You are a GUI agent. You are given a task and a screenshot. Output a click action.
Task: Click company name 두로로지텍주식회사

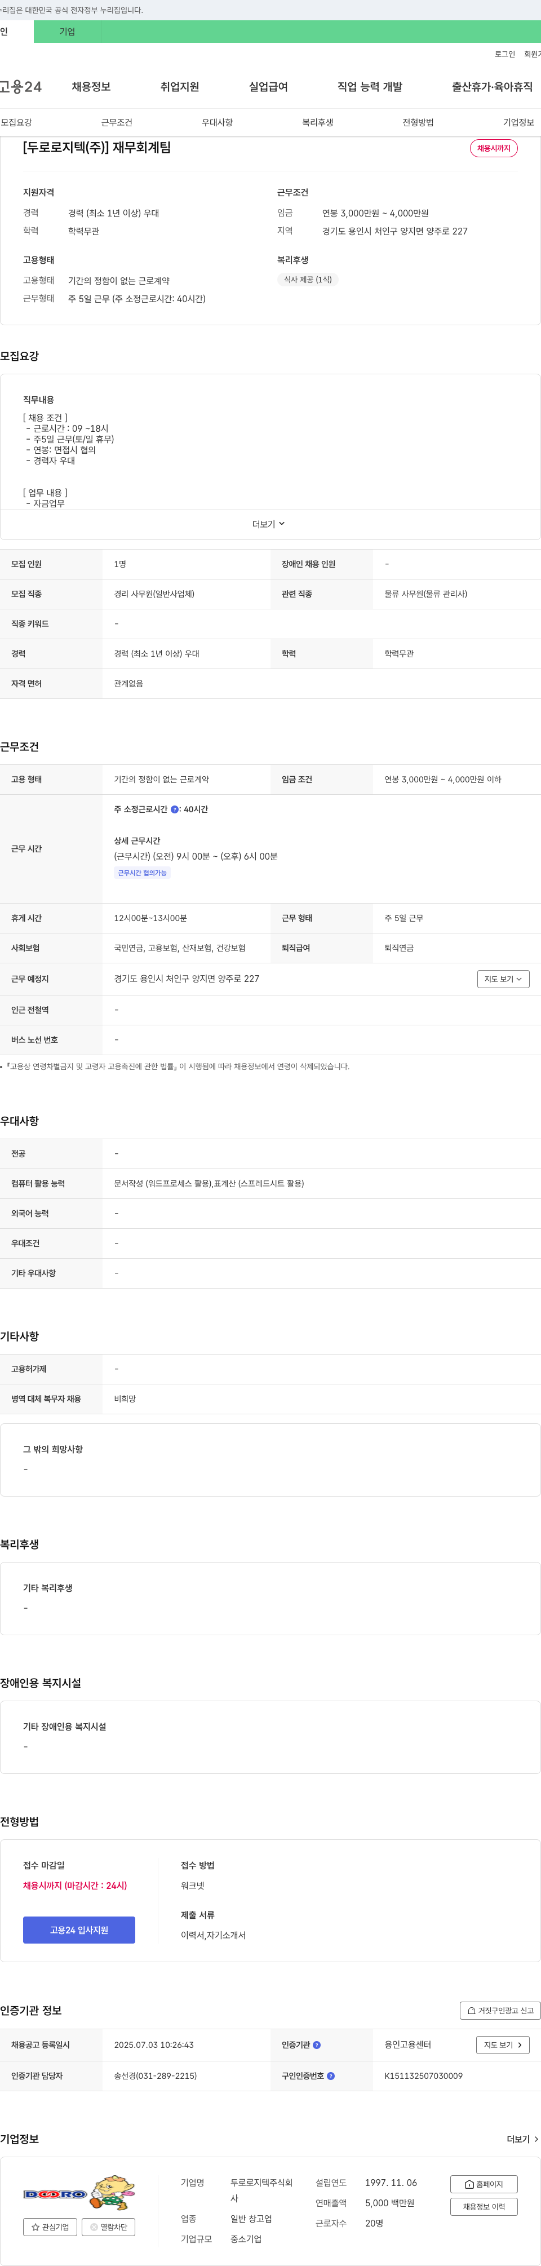[261, 2190]
